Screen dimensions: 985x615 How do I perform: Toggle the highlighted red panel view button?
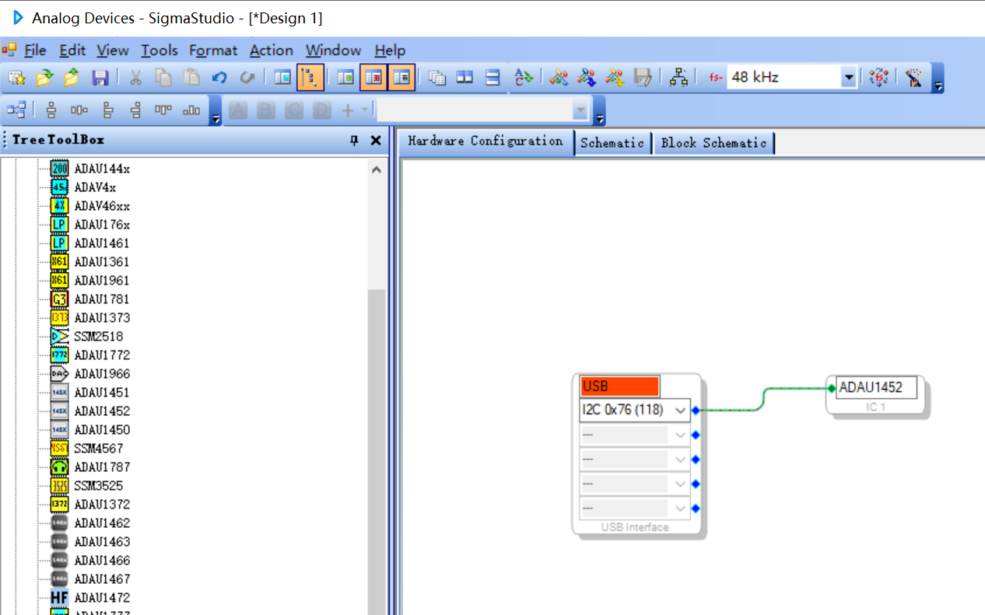pyautogui.click(x=373, y=78)
